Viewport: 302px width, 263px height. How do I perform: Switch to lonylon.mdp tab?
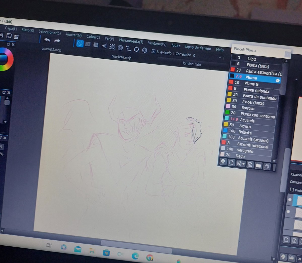192,64
